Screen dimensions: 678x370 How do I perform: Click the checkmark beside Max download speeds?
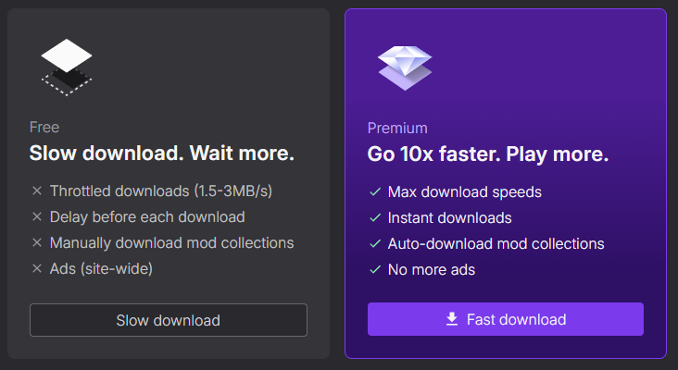pos(375,192)
